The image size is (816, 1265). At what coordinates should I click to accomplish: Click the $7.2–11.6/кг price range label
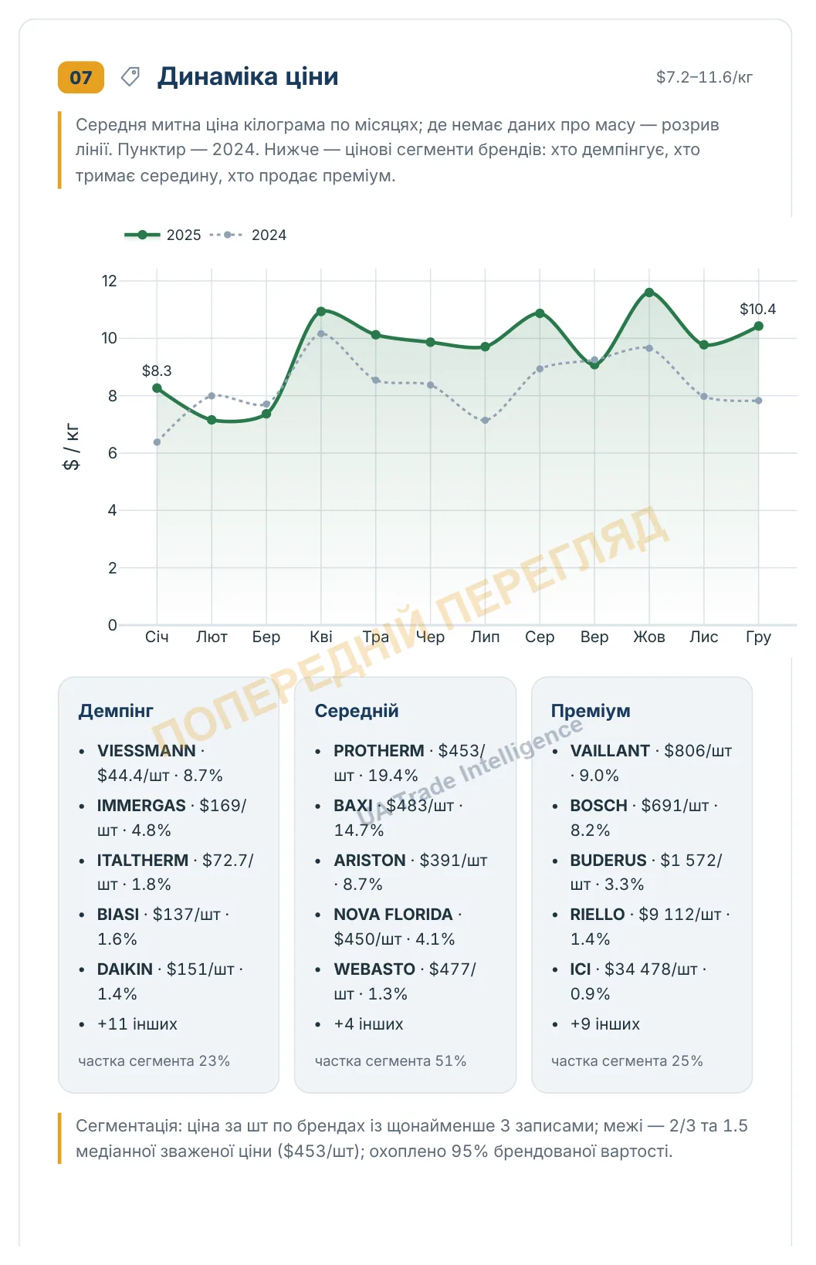[704, 77]
